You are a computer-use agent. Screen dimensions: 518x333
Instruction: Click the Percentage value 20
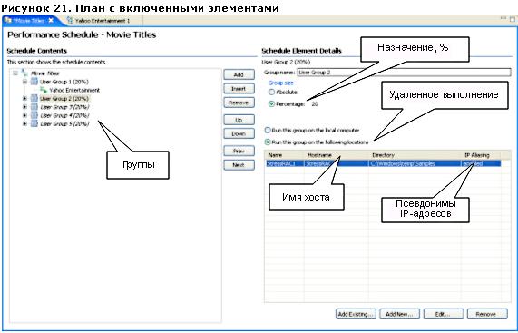click(315, 104)
